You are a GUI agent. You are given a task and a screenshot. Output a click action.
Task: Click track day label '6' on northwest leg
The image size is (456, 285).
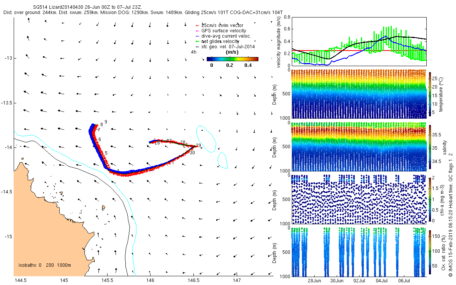pos(100,139)
